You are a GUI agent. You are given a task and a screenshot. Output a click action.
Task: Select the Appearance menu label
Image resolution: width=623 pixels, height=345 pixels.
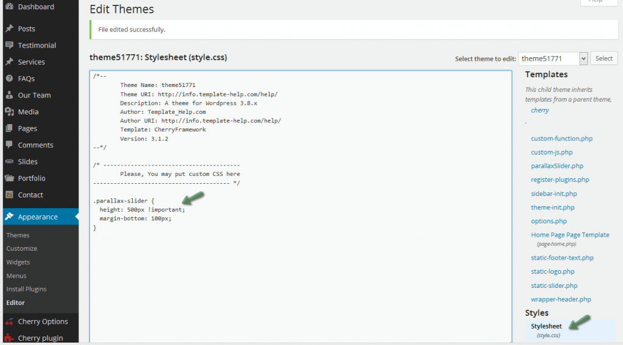click(38, 217)
